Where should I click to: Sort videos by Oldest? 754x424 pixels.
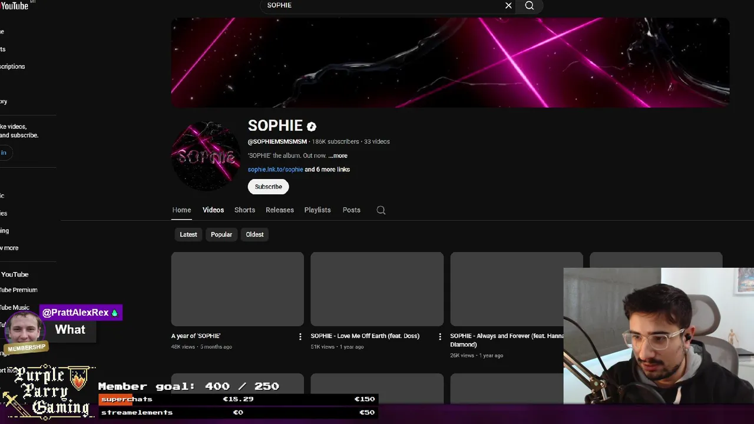point(254,234)
